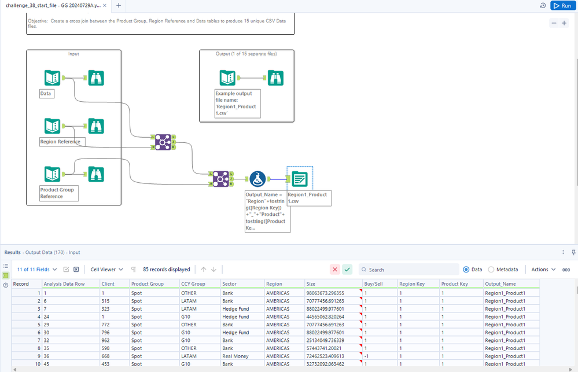Zoom in the canvas with plus button
Screen dimensions: 578x372
(x=564, y=23)
